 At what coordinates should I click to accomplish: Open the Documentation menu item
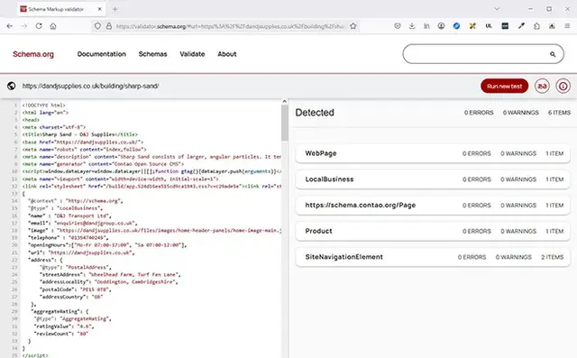point(102,54)
